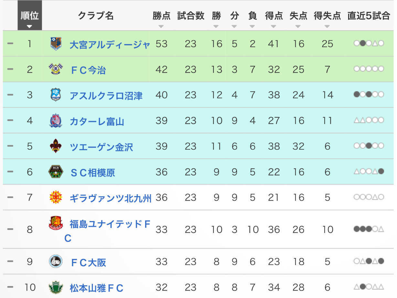Click the FC Imabari club crest
Image resolution: width=397 pixels, height=298 pixels.
point(56,69)
